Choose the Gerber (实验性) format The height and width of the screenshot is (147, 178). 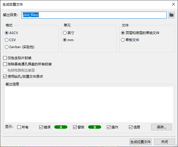coord(7,47)
